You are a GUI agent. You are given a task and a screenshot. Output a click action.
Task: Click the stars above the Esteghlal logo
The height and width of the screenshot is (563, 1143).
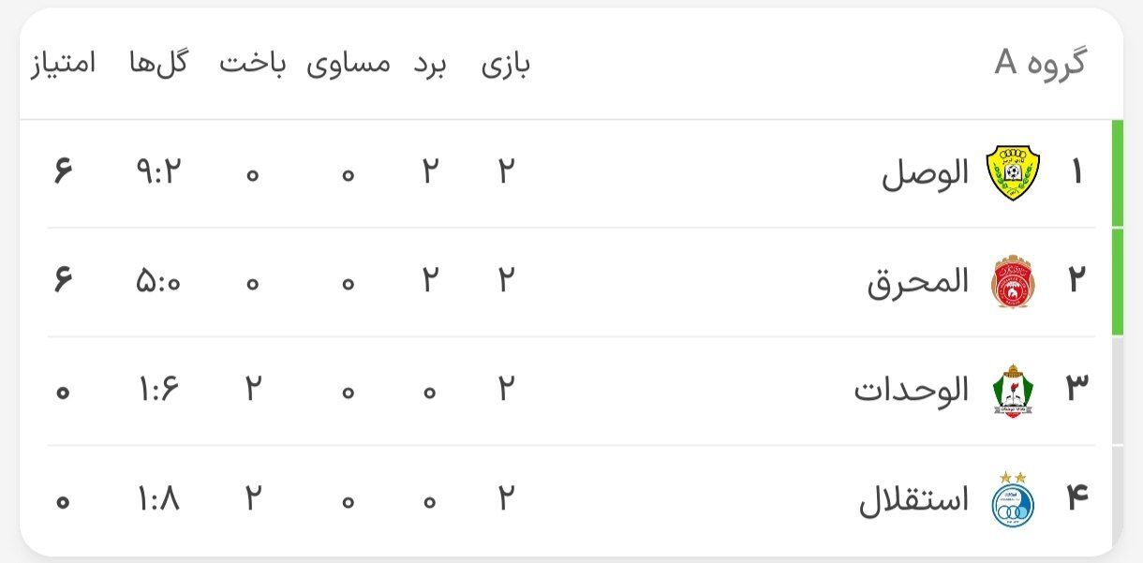point(1014,480)
